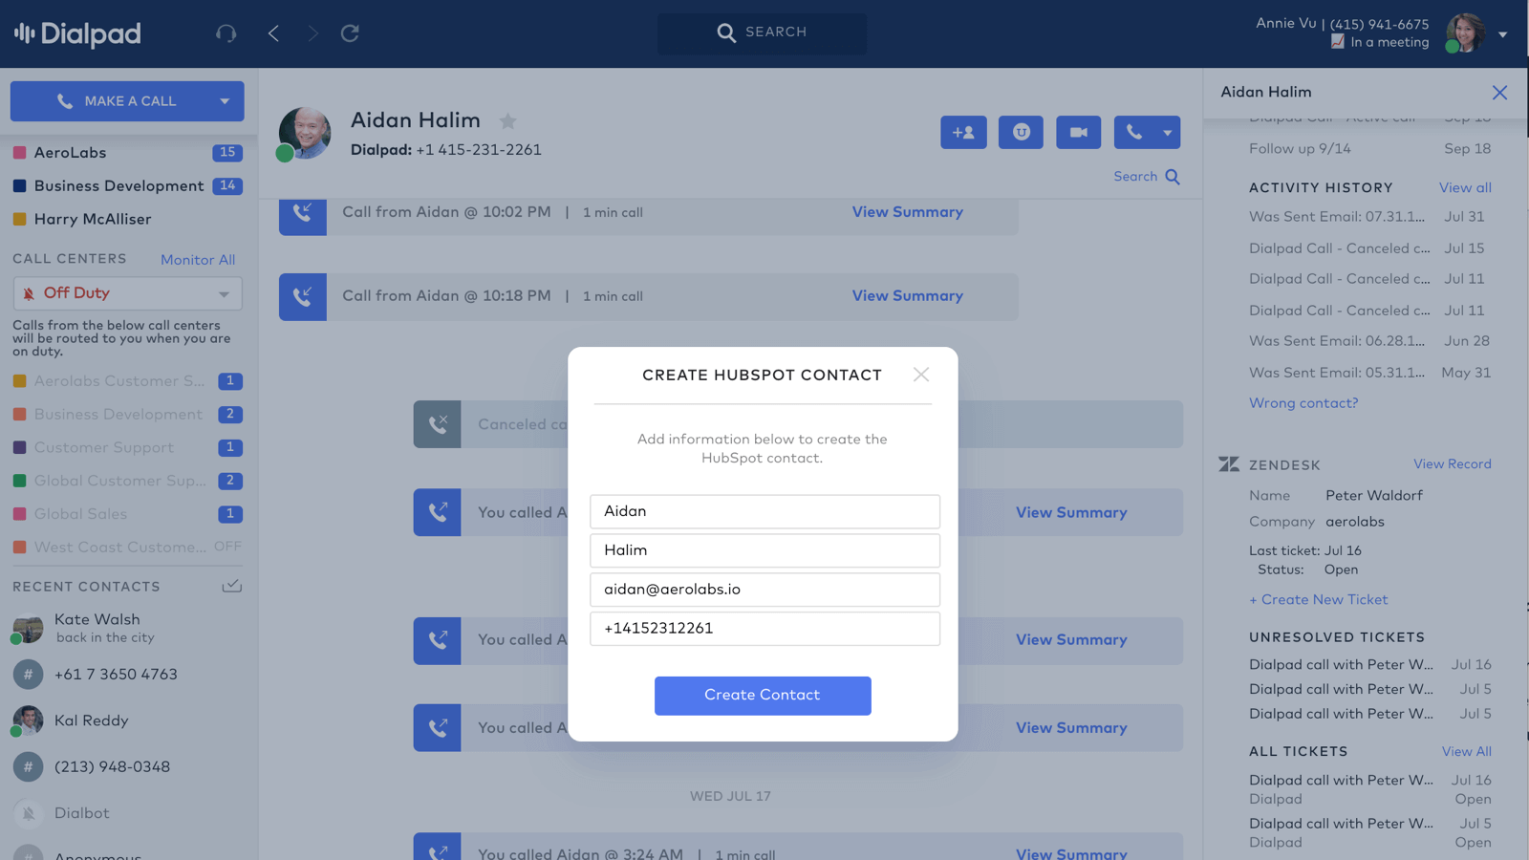Close the Aidan Halim side panel
The height and width of the screenshot is (860, 1529).
(x=1499, y=93)
